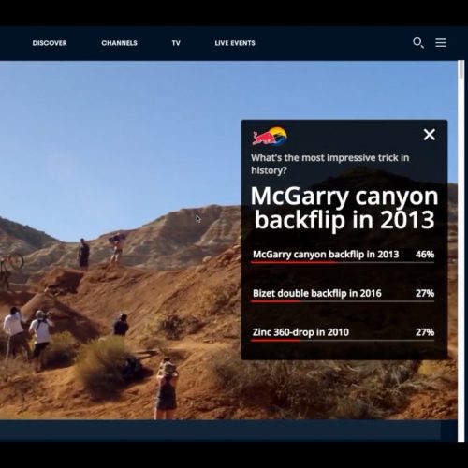
Task: Open the DISCOVER navigation item
Action: [50, 43]
